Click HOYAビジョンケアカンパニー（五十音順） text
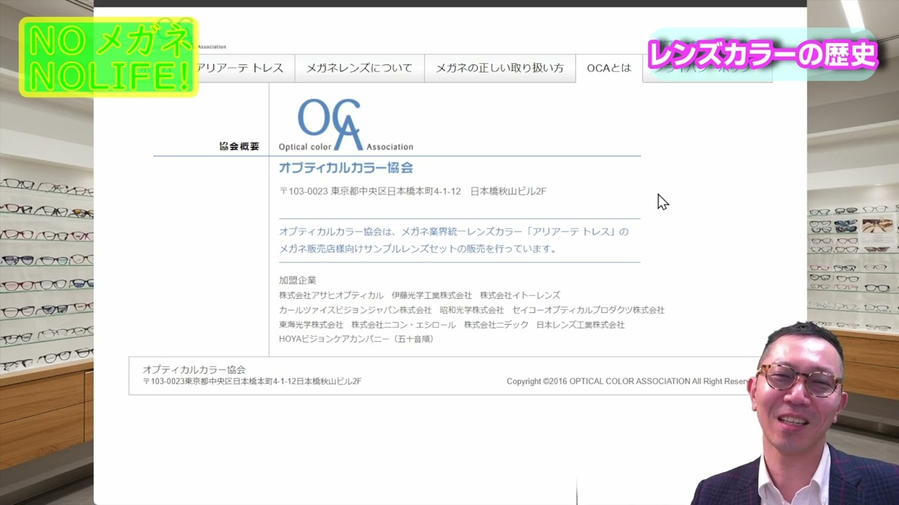Viewport: 899px width, 505px height. pyautogui.click(x=358, y=339)
